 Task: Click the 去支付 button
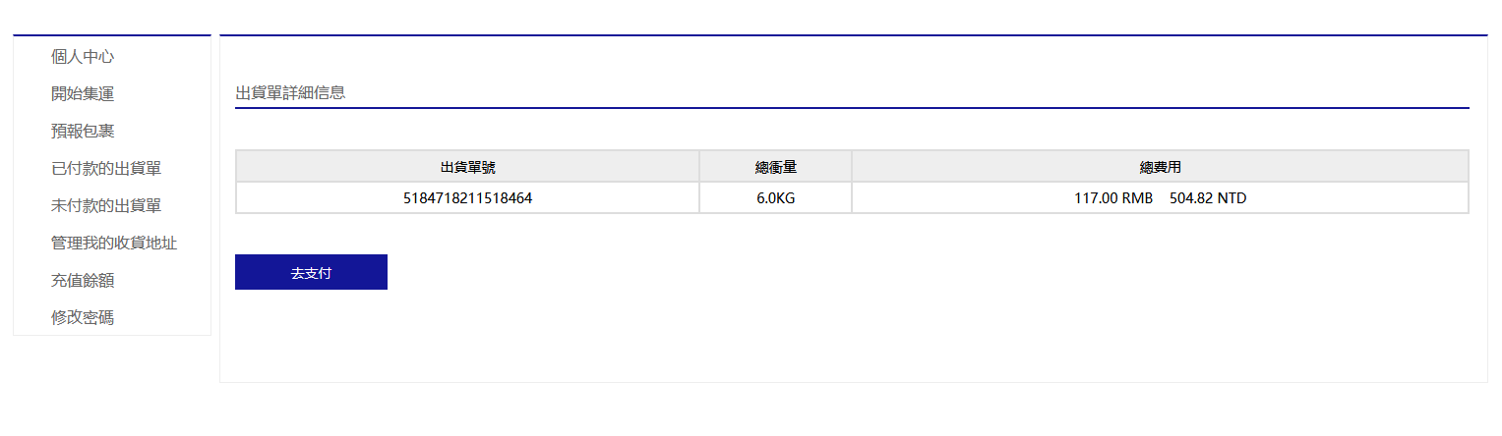tap(311, 272)
